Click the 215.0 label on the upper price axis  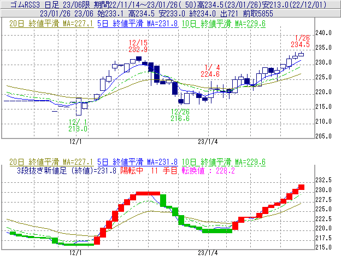[x=324, y=107]
